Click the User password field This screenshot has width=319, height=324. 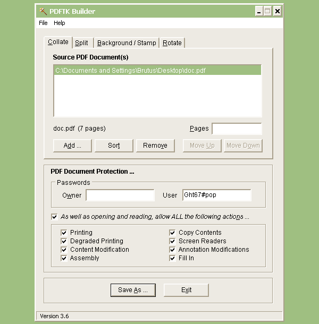(217, 195)
